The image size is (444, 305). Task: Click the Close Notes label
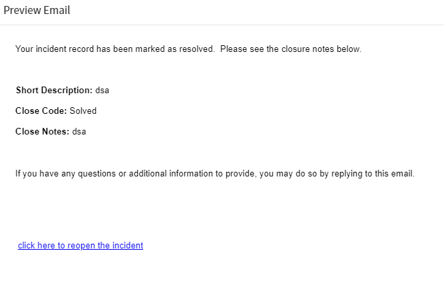pos(42,131)
